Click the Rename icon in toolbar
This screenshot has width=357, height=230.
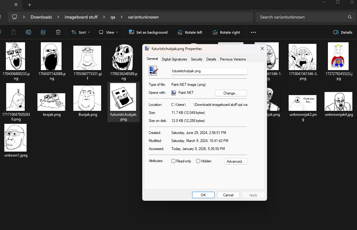coord(28,32)
